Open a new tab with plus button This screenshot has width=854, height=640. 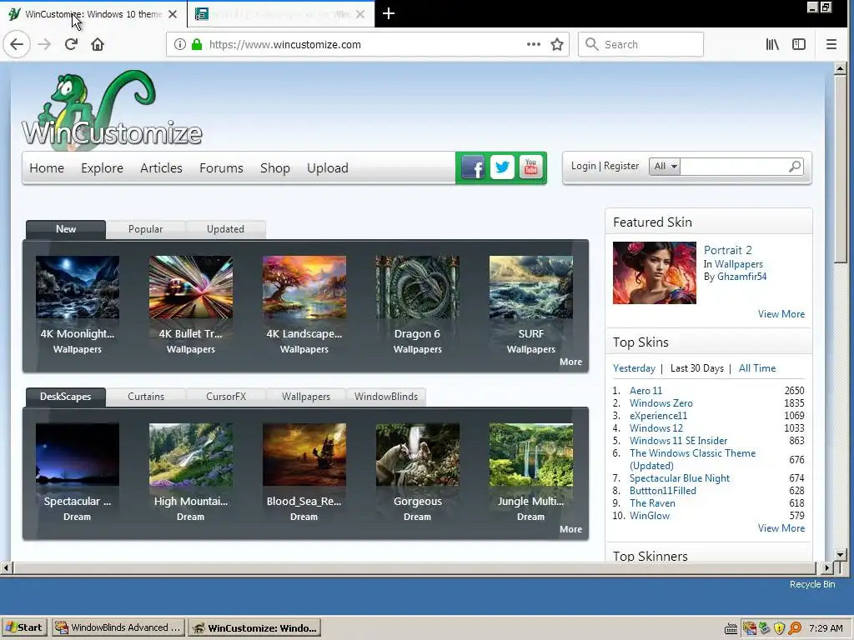tap(389, 13)
